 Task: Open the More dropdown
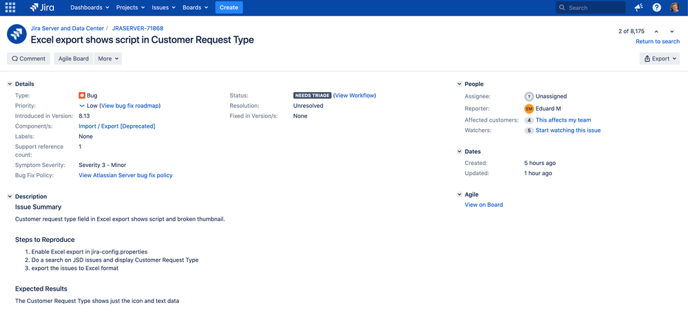point(108,58)
